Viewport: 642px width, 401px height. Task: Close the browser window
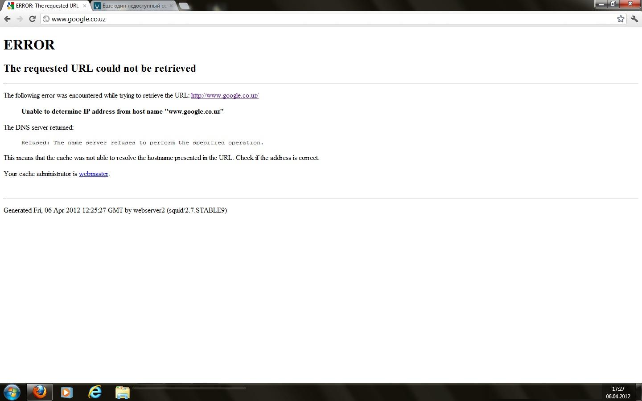(630, 4)
